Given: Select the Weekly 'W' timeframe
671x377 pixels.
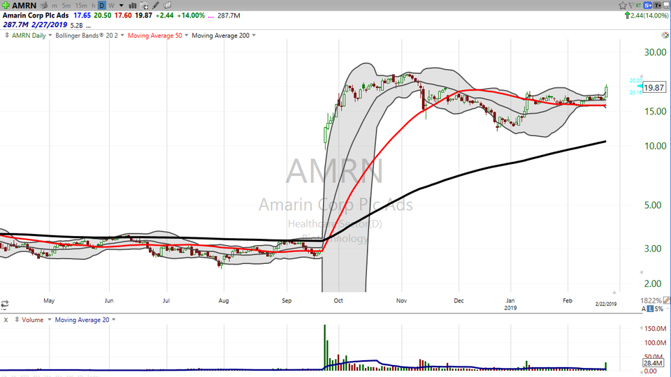Looking at the screenshot, I should (x=111, y=6).
